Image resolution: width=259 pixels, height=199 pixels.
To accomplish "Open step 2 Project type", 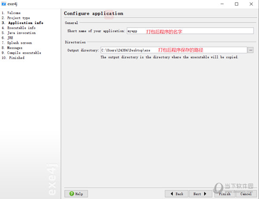I will tap(16, 18).
